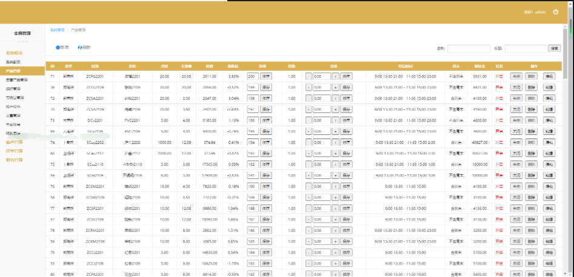Click the plus button in row ID 74

tap(335, 142)
